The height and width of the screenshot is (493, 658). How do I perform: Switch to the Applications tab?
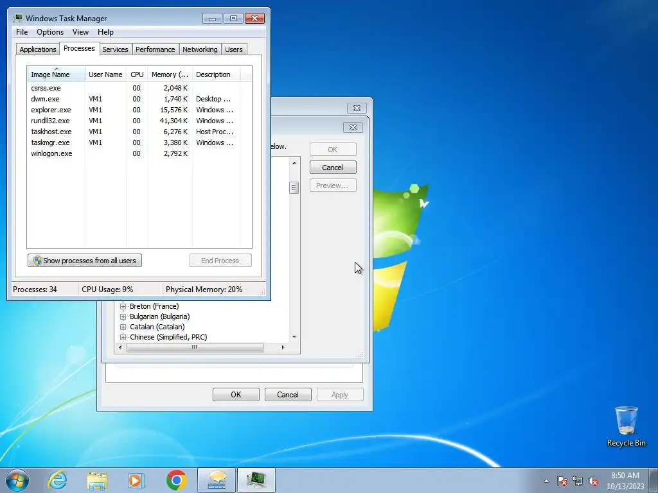38,49
